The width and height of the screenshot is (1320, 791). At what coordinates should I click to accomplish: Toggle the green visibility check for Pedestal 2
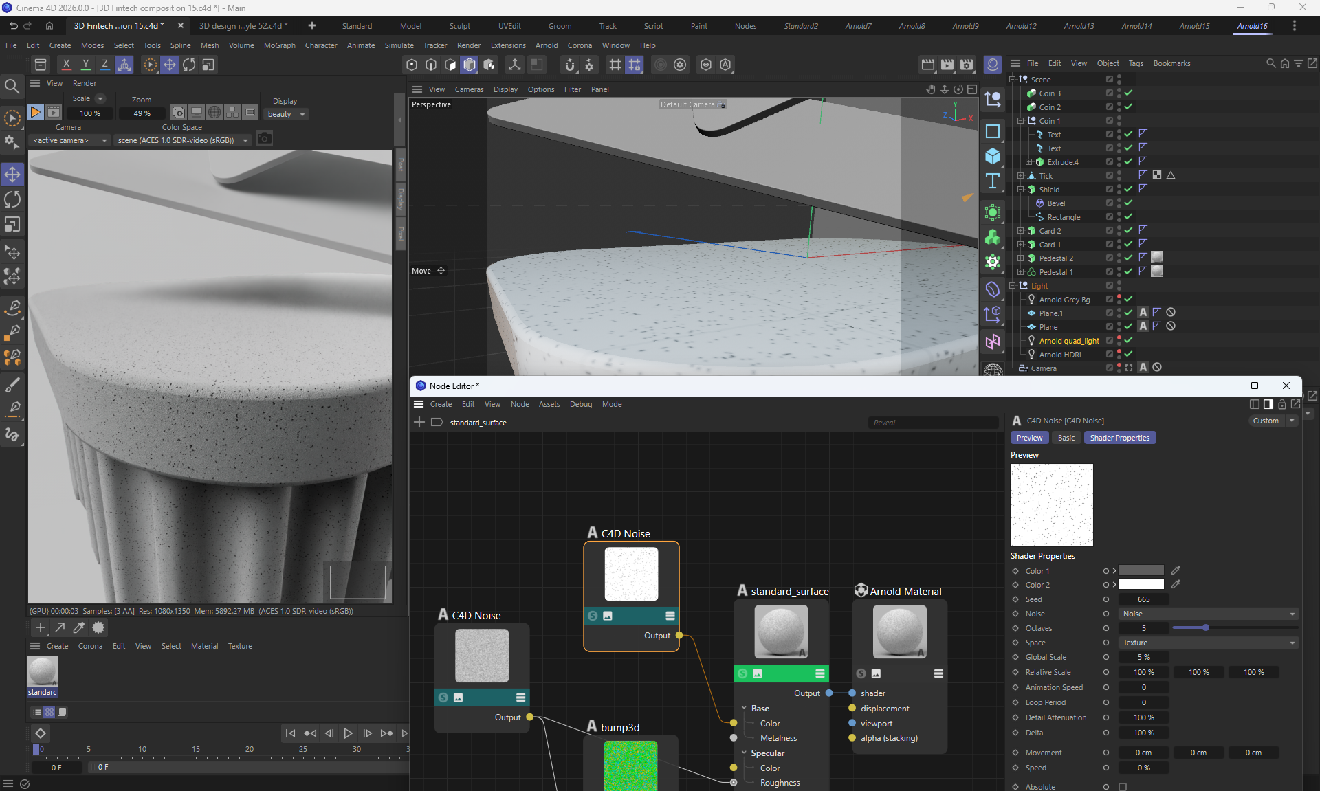[x=1128, y=258]
